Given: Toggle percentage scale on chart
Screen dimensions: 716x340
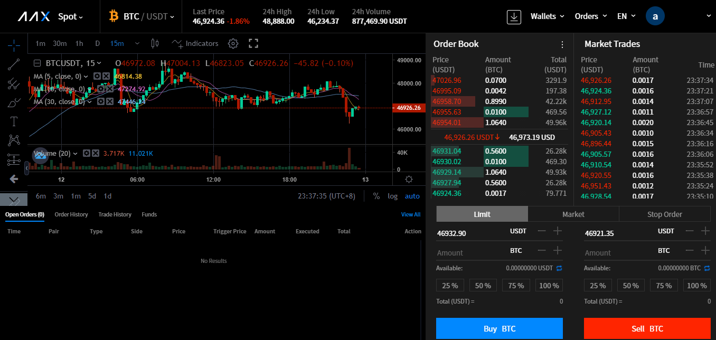Looking at the screenshot, I should [x=376, y=196].
